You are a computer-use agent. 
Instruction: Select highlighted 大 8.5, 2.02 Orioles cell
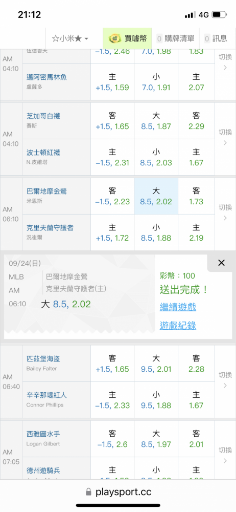coord(156,196)
